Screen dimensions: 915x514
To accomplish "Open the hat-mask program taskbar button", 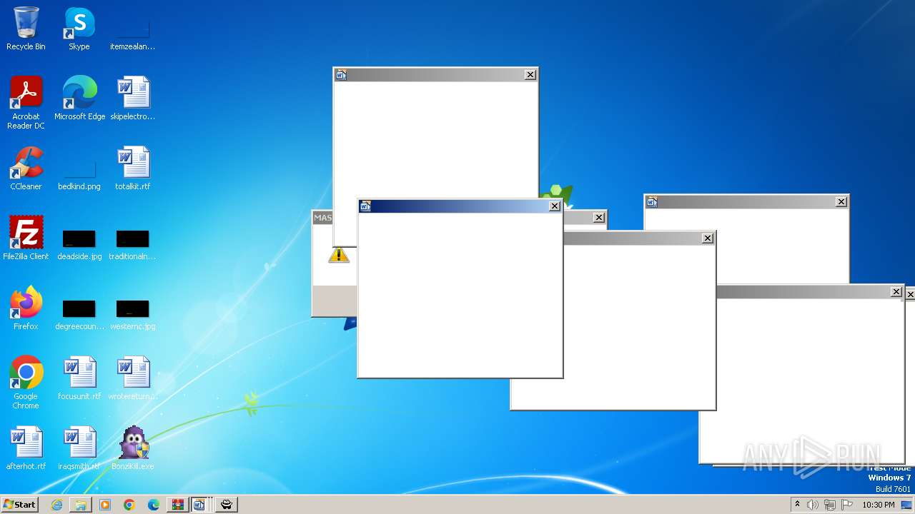I will coord(227,505).
